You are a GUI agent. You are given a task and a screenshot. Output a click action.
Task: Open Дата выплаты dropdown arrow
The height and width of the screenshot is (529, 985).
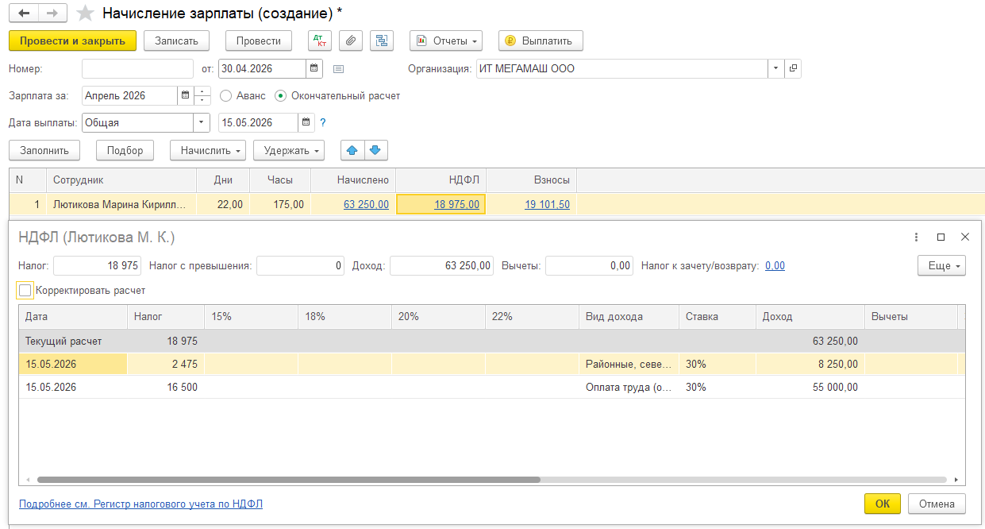pyautogui.click(x=202, y=123)
